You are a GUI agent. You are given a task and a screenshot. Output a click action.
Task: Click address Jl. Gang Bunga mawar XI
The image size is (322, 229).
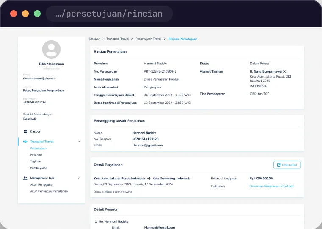(x=268, y=71)
